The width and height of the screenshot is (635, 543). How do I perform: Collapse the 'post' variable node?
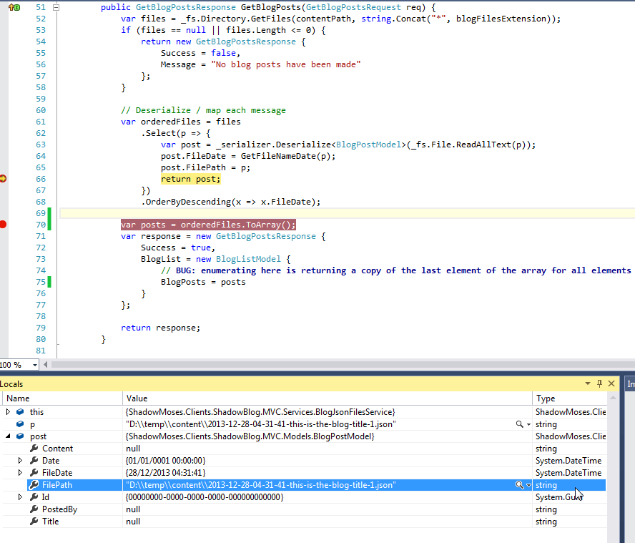point(8,436)
